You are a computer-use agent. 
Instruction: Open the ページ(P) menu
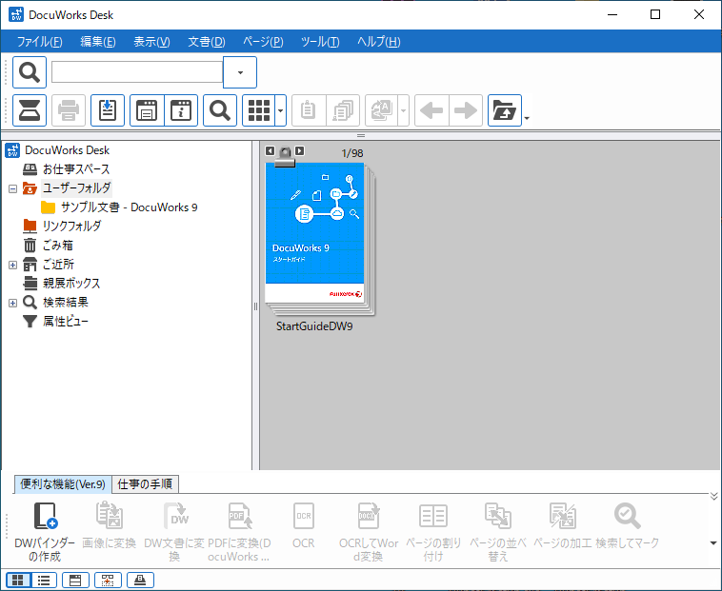(263, 42)
